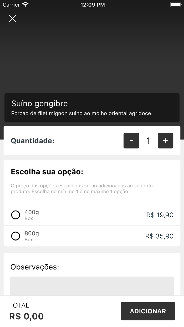This screenshot has height=327, width=184.
Task: Close the product detail screen
Action: (12, 18)
